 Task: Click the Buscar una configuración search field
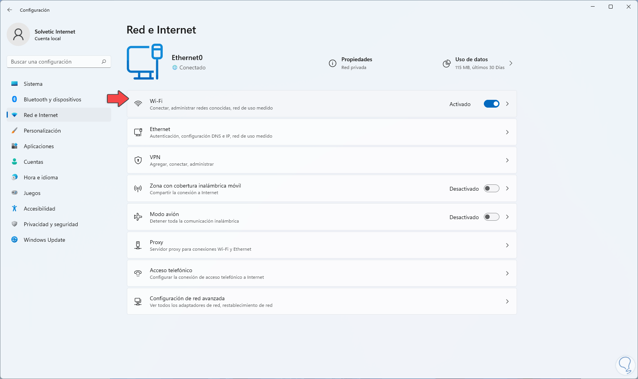55,62
